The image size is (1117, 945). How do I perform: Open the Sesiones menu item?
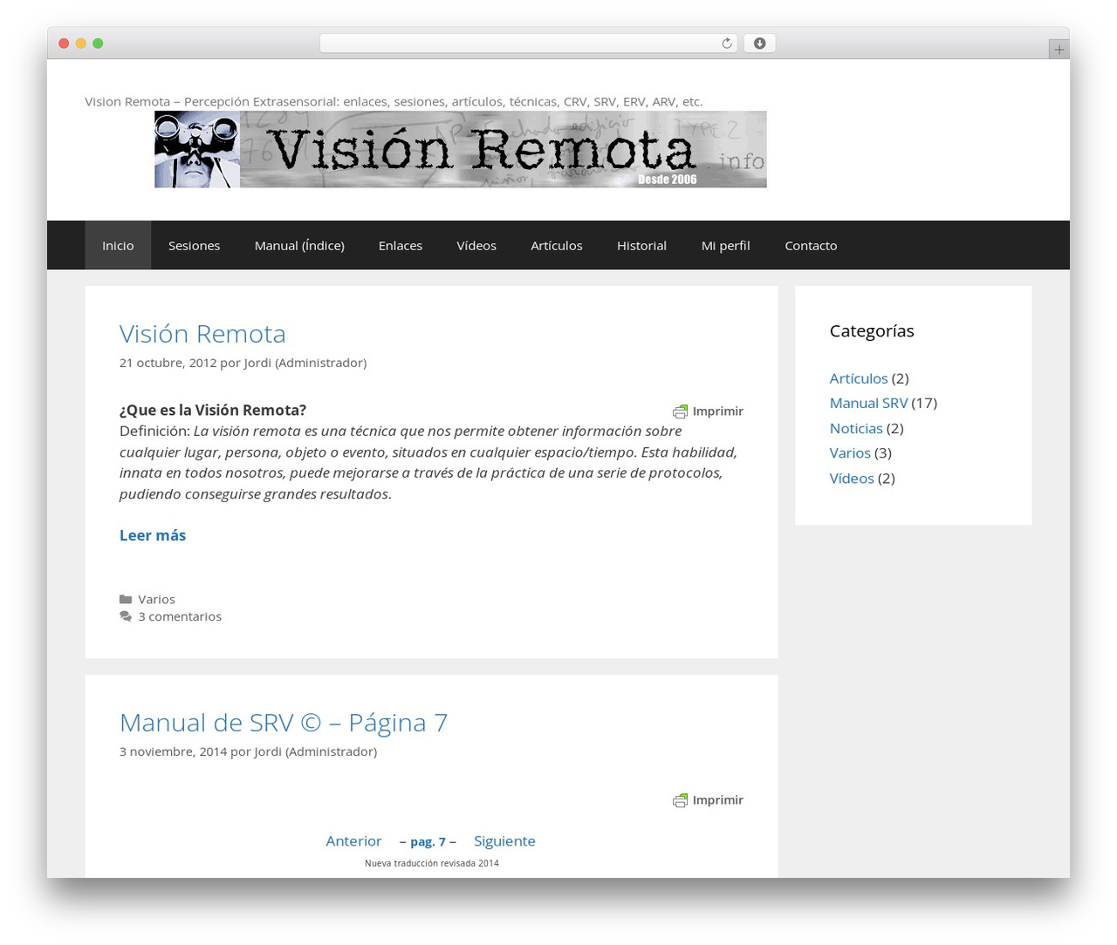click(x=194, y=245)
